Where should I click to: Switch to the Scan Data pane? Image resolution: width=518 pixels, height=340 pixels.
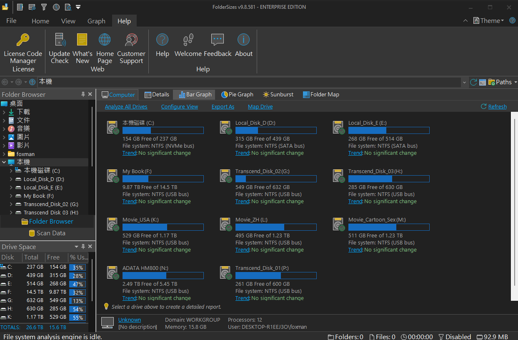point(47,233)
